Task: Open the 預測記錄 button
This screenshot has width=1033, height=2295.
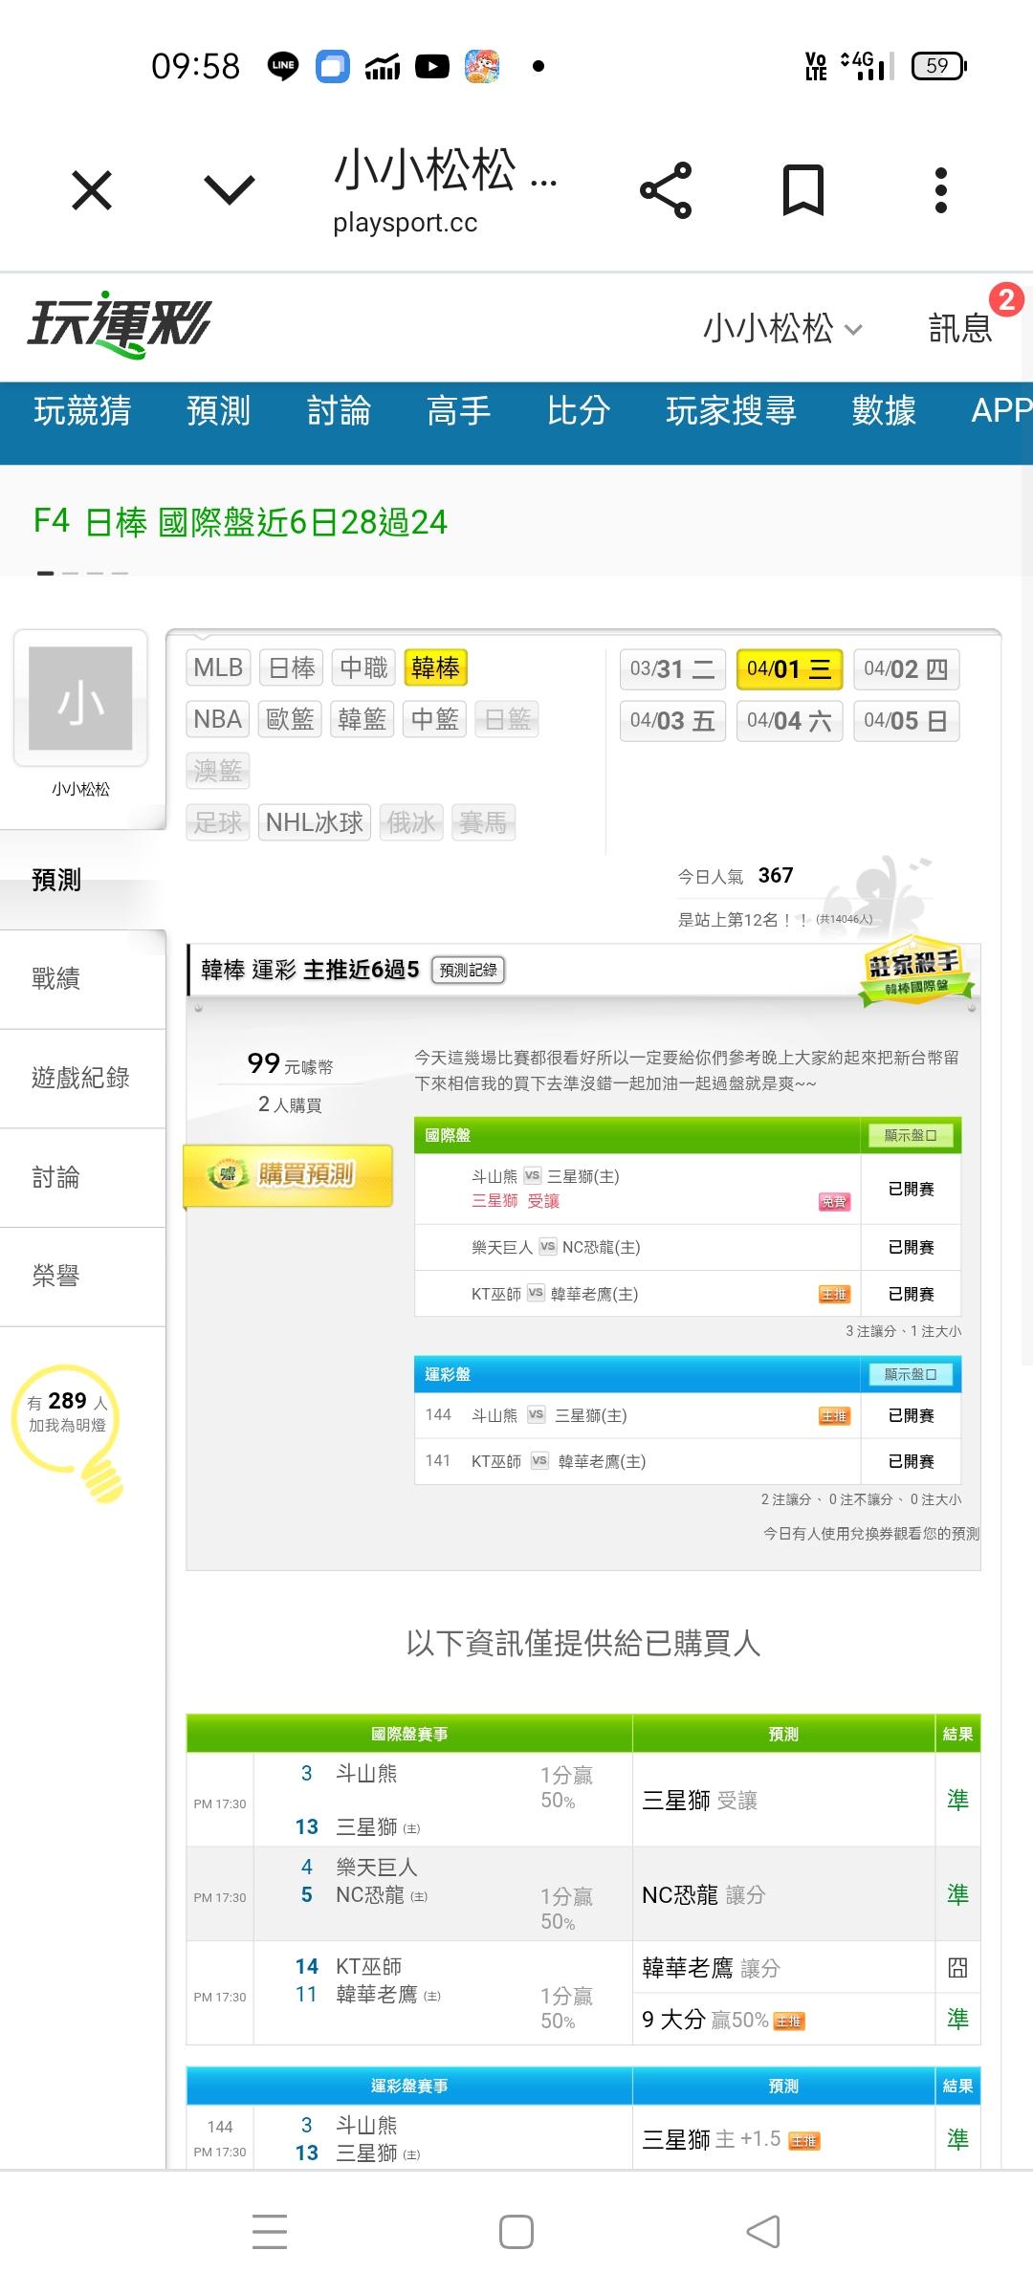Action: pos(469,970)
